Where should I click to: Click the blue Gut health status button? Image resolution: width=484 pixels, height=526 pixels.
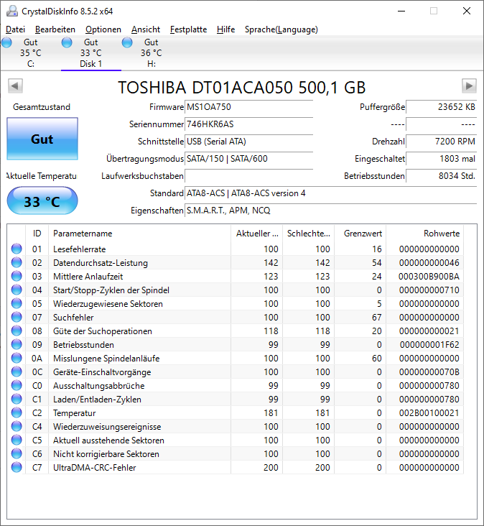pyautogui.click(x=42, y=139)
